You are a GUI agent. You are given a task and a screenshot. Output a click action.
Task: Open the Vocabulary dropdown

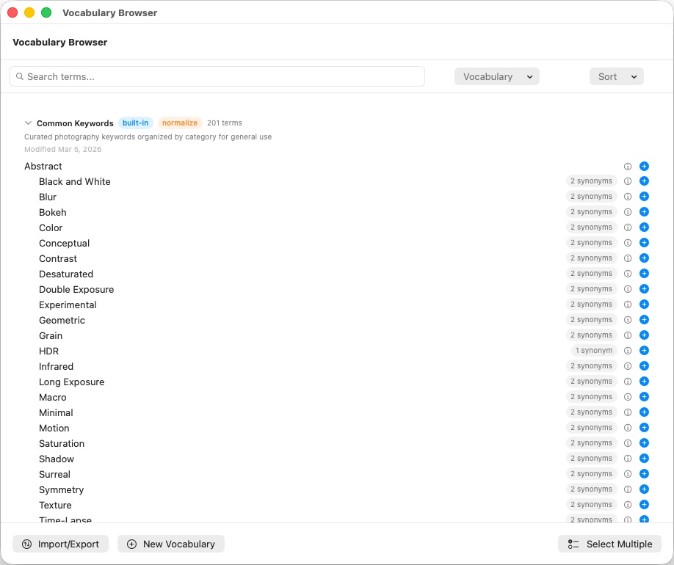point(496,76)
